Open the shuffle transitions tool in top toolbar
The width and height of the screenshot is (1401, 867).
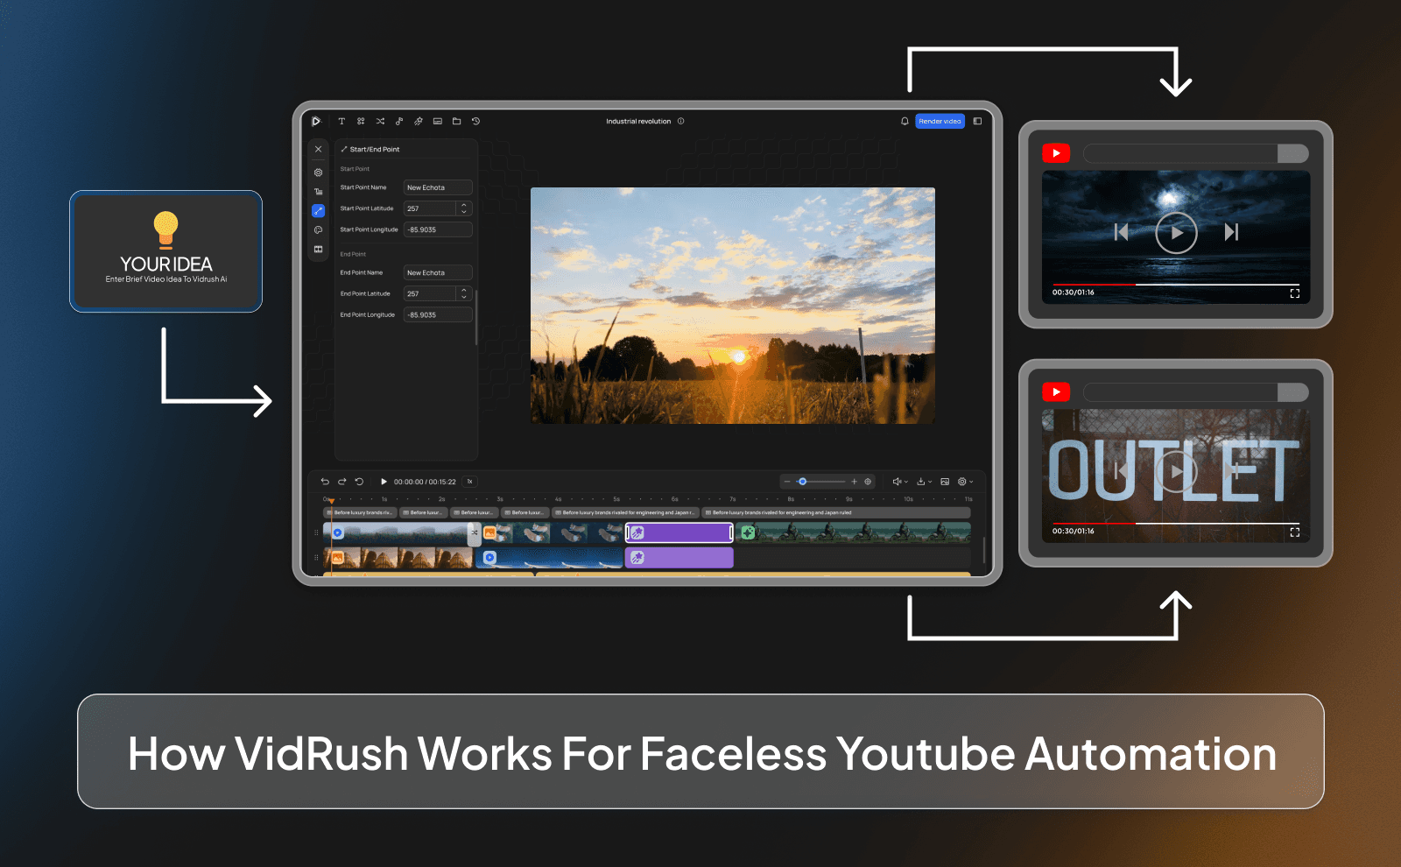pos(380,121)
